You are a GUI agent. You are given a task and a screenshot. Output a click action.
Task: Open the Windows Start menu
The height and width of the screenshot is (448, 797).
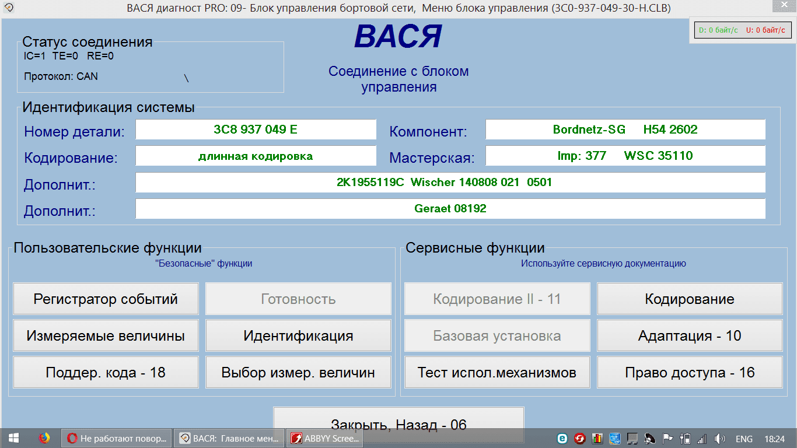[x=14, y=438]
